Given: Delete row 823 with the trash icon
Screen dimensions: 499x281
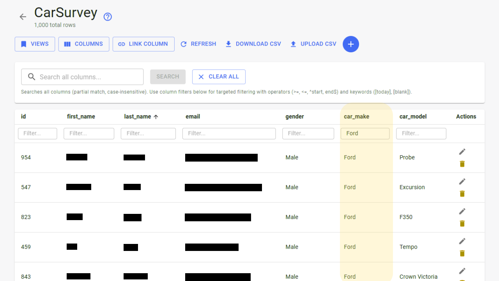Looking at the screenshot, I should tap(462, 224).
